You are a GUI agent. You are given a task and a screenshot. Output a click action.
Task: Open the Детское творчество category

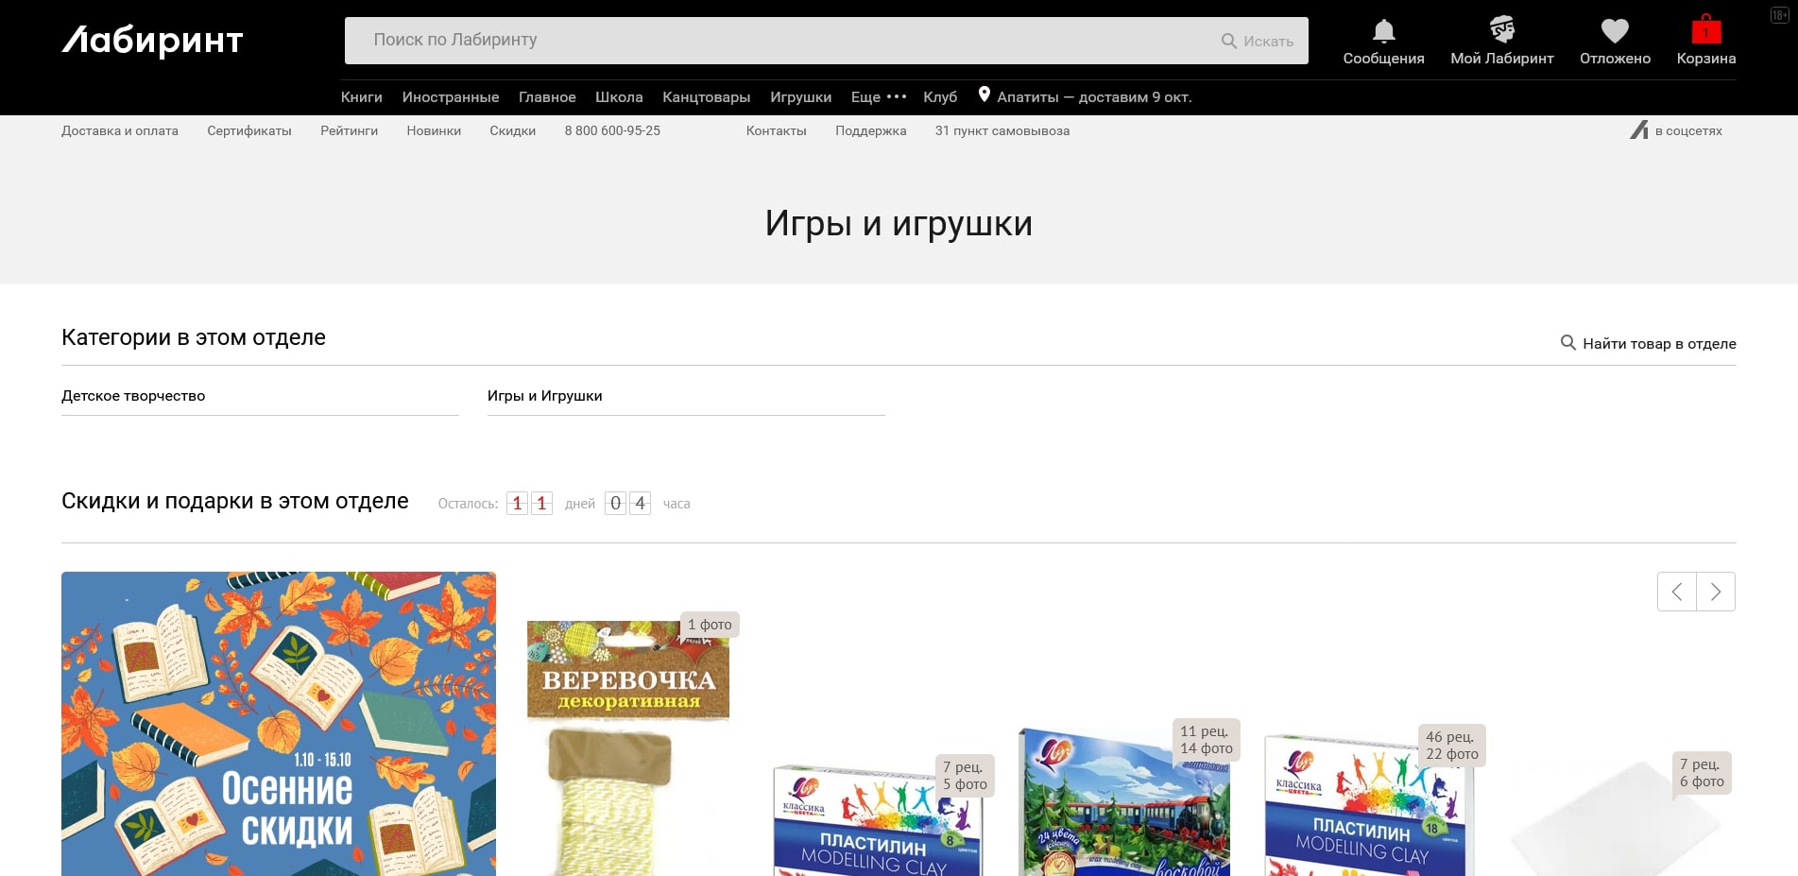[x=132, y=396]
